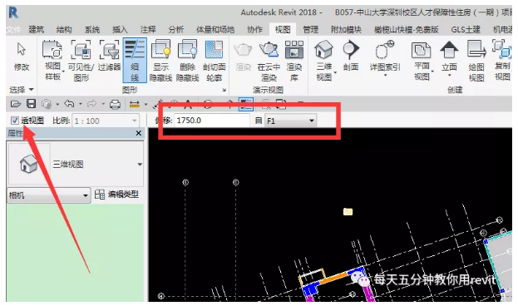Open the 比例 1:100 scale dropdown
This screenshot has height=306, width=518.
point(106,121)
